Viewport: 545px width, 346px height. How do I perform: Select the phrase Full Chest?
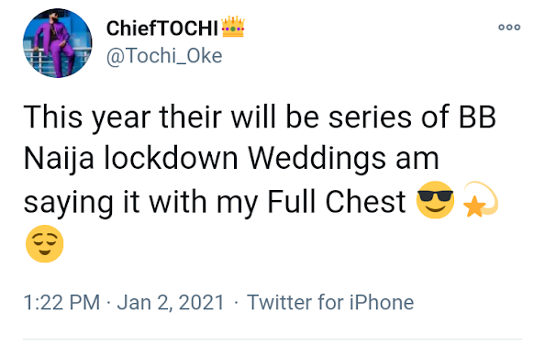[x=337, y=202]
